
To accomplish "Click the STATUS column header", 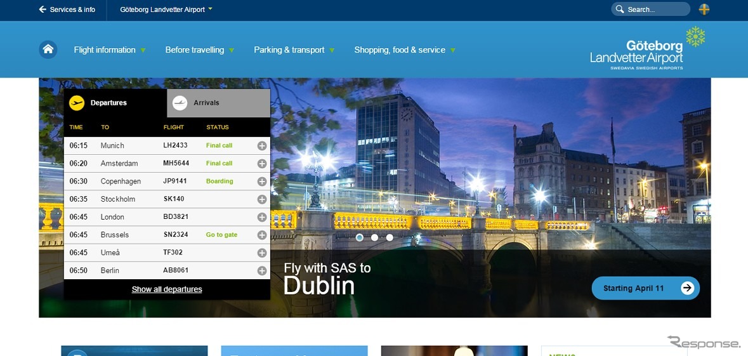I will (x=218, y=128).
